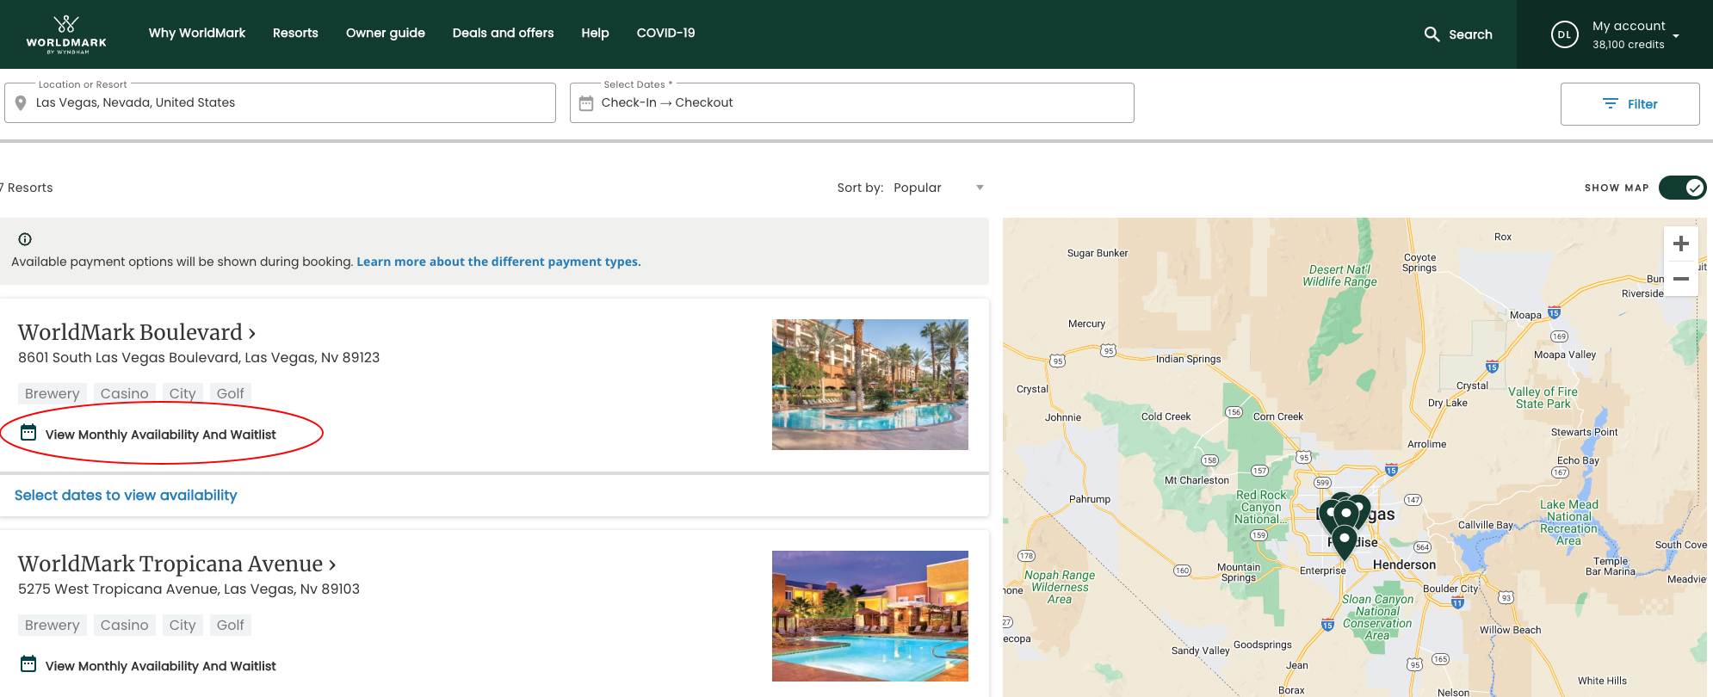Image resolution: width=1713 pixels, height=697 pixels.
Task: Click the location pin icon in search field
Action: [x=21, y=103]
